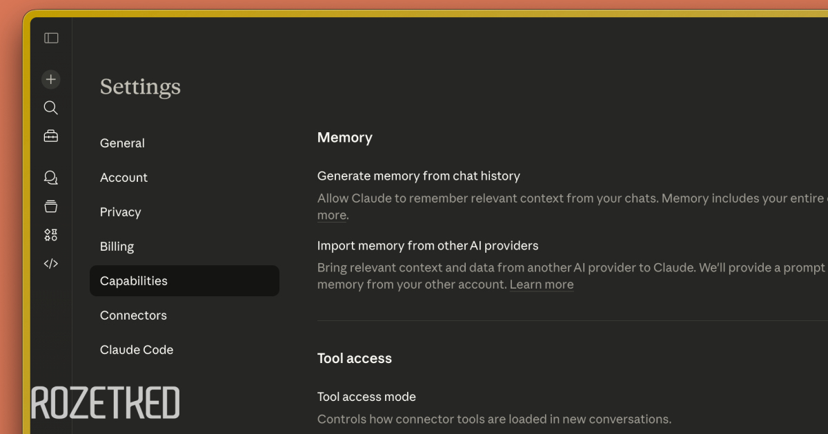
Task: Start a new chat with plus icon
Action: pos(50,79)
